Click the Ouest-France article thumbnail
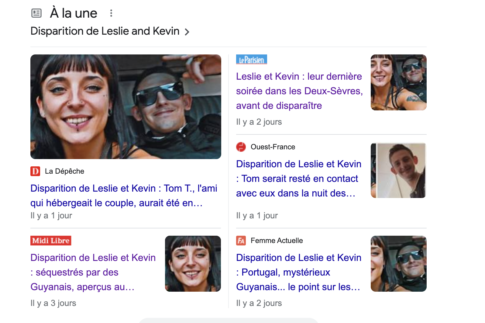 point(399,170)
